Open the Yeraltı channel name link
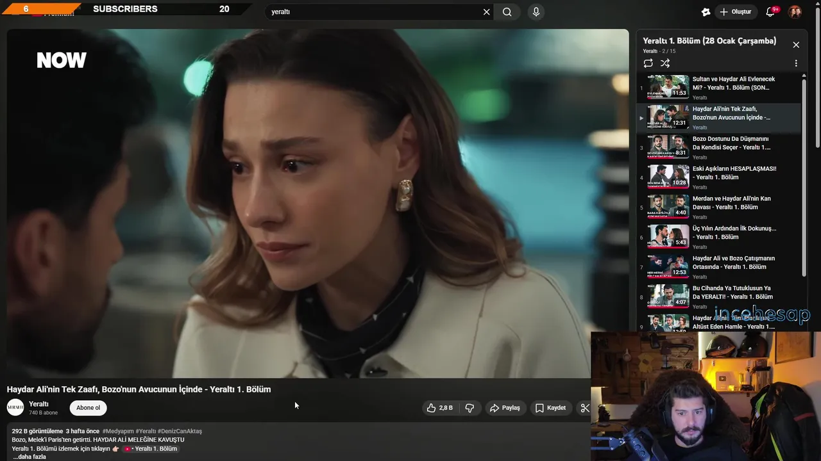Screen dimensions: 821x461 pos(39,404)
